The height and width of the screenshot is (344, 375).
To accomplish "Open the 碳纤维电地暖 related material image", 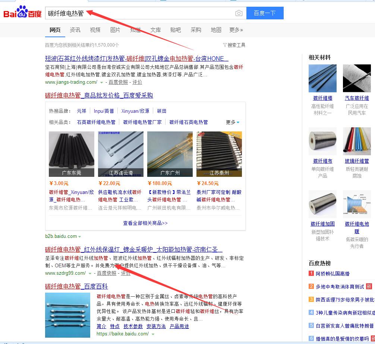I will click(x=357, y=204).
